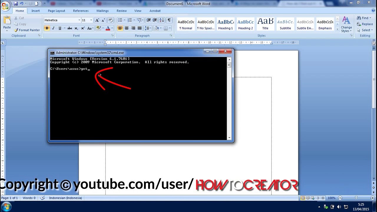Open the Mailings tab
Screen dimensions: 377x212
102,11
